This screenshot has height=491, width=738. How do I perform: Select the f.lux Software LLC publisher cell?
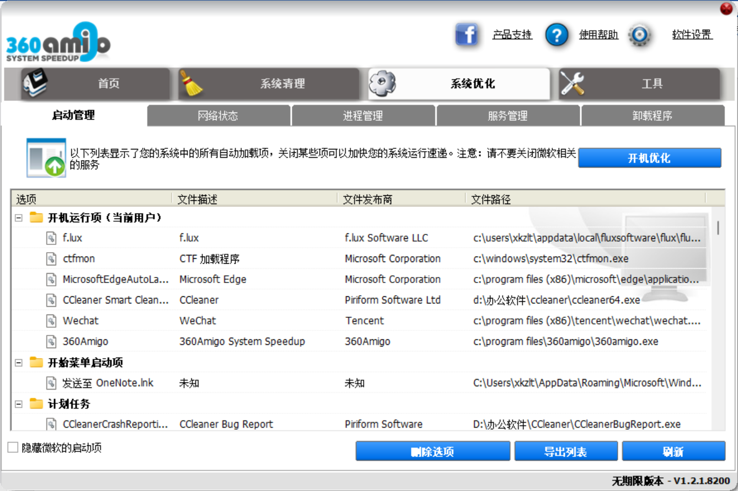pos(387,238)
